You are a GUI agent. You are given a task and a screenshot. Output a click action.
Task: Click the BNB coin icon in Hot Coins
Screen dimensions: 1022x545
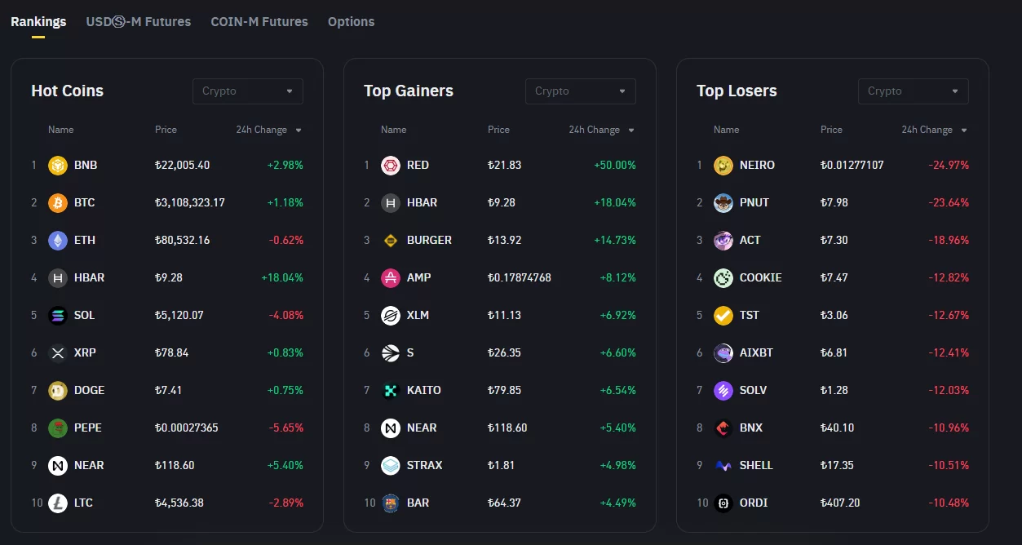coord(58,166)
